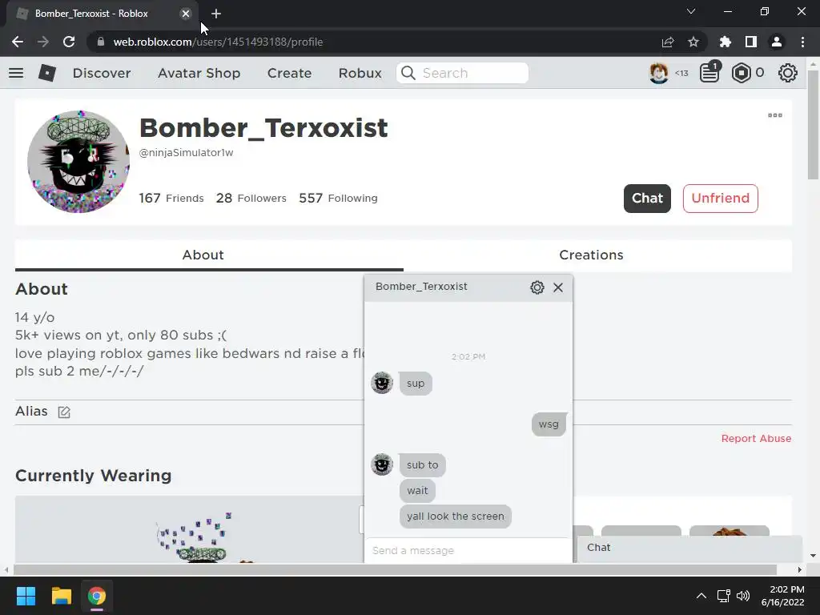The width and height of the screenshot is (820, 615).
Task: Click the 'sub to' chat message bubble
Action: point(422,465)
